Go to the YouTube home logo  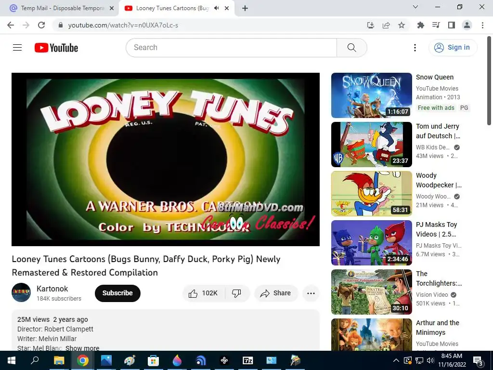56,48
